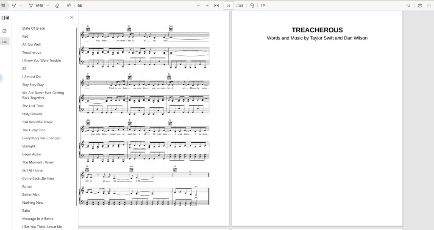The width and height of the screenshot is (434, 230).
Task: Zoom out with the minus icon
Action: (x=198, y=6)
